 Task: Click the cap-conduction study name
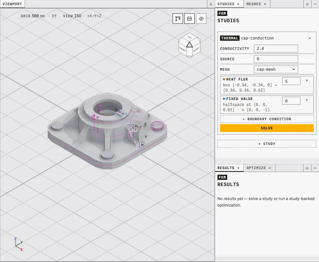[x=257, y=38]
